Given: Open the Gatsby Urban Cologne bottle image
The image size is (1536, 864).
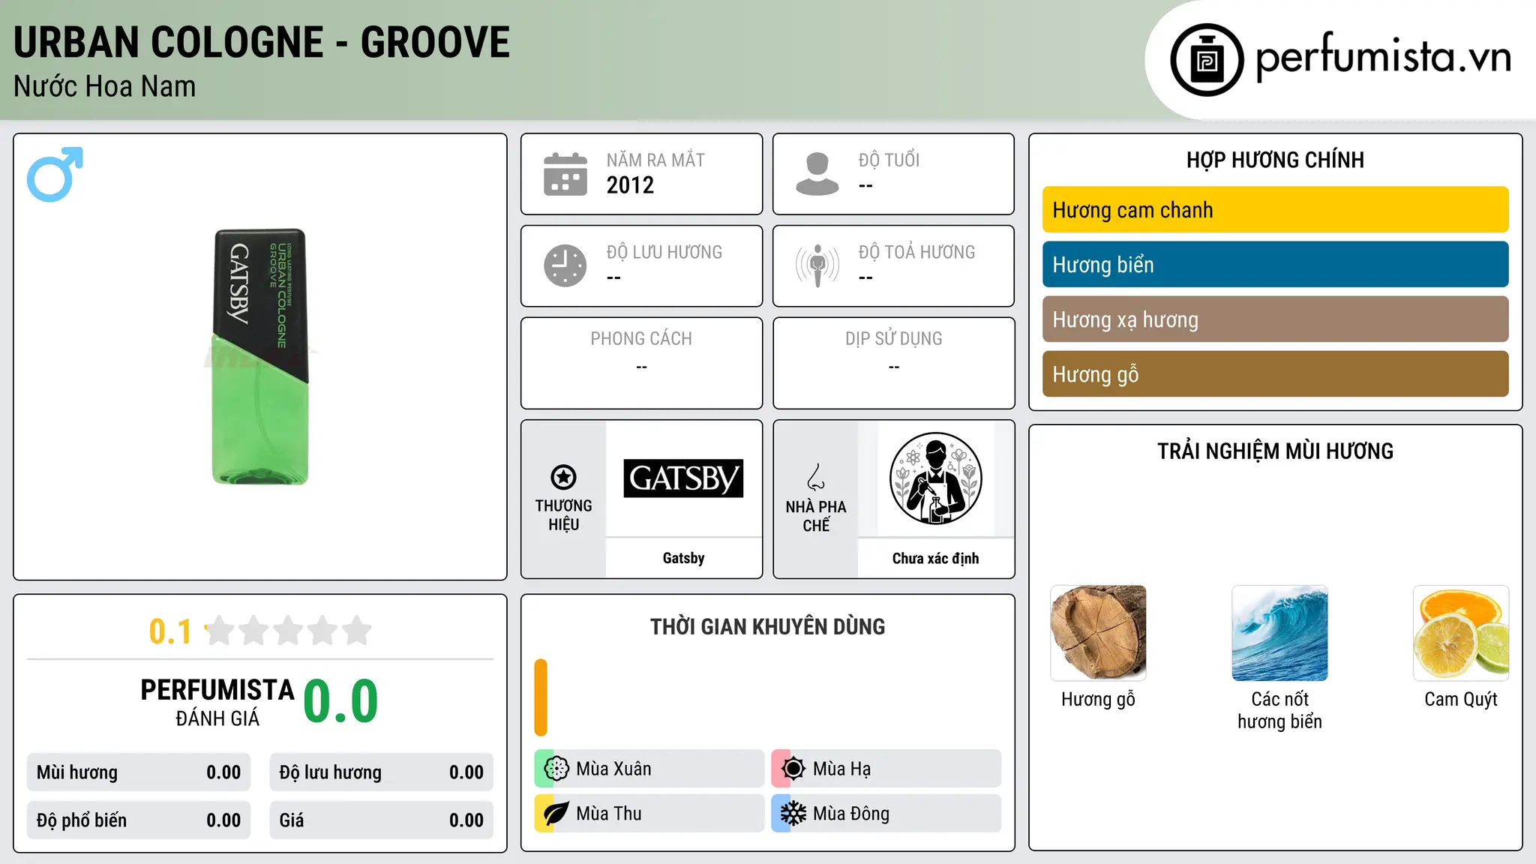Looking at the screenshot, I should 260,357.
